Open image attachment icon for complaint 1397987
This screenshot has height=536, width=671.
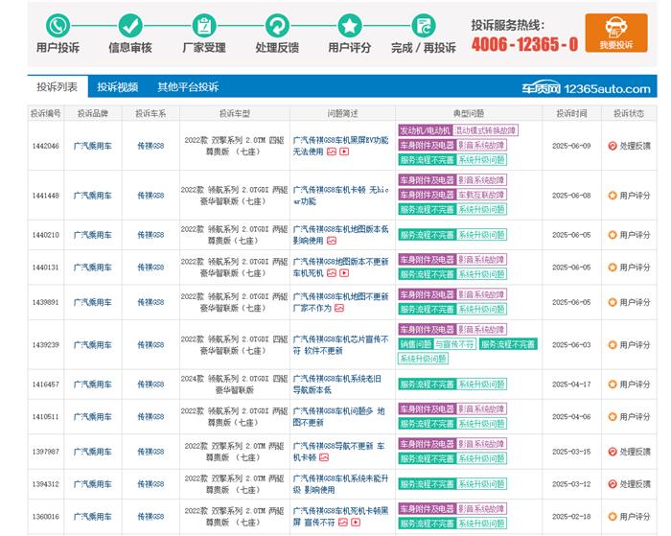[x=324, y=457]
